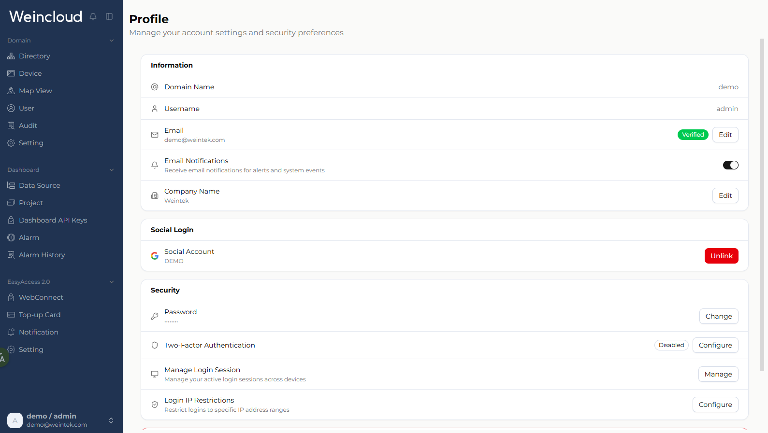Click the building icon beside Company Name
768x433 pixels.
(155, 196)
